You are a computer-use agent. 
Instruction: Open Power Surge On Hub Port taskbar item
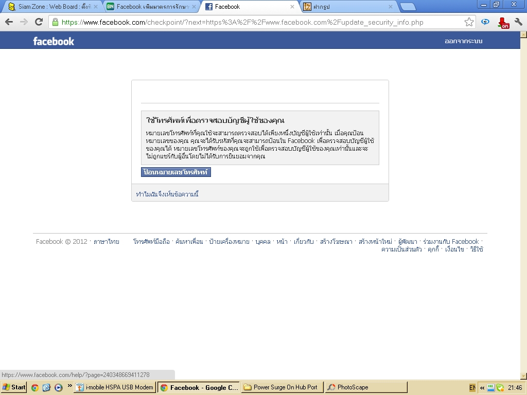[x=283, y=387]
